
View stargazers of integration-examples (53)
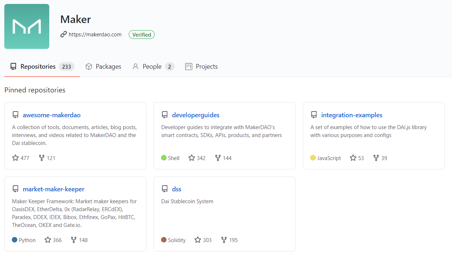click(x=357, y=158)
